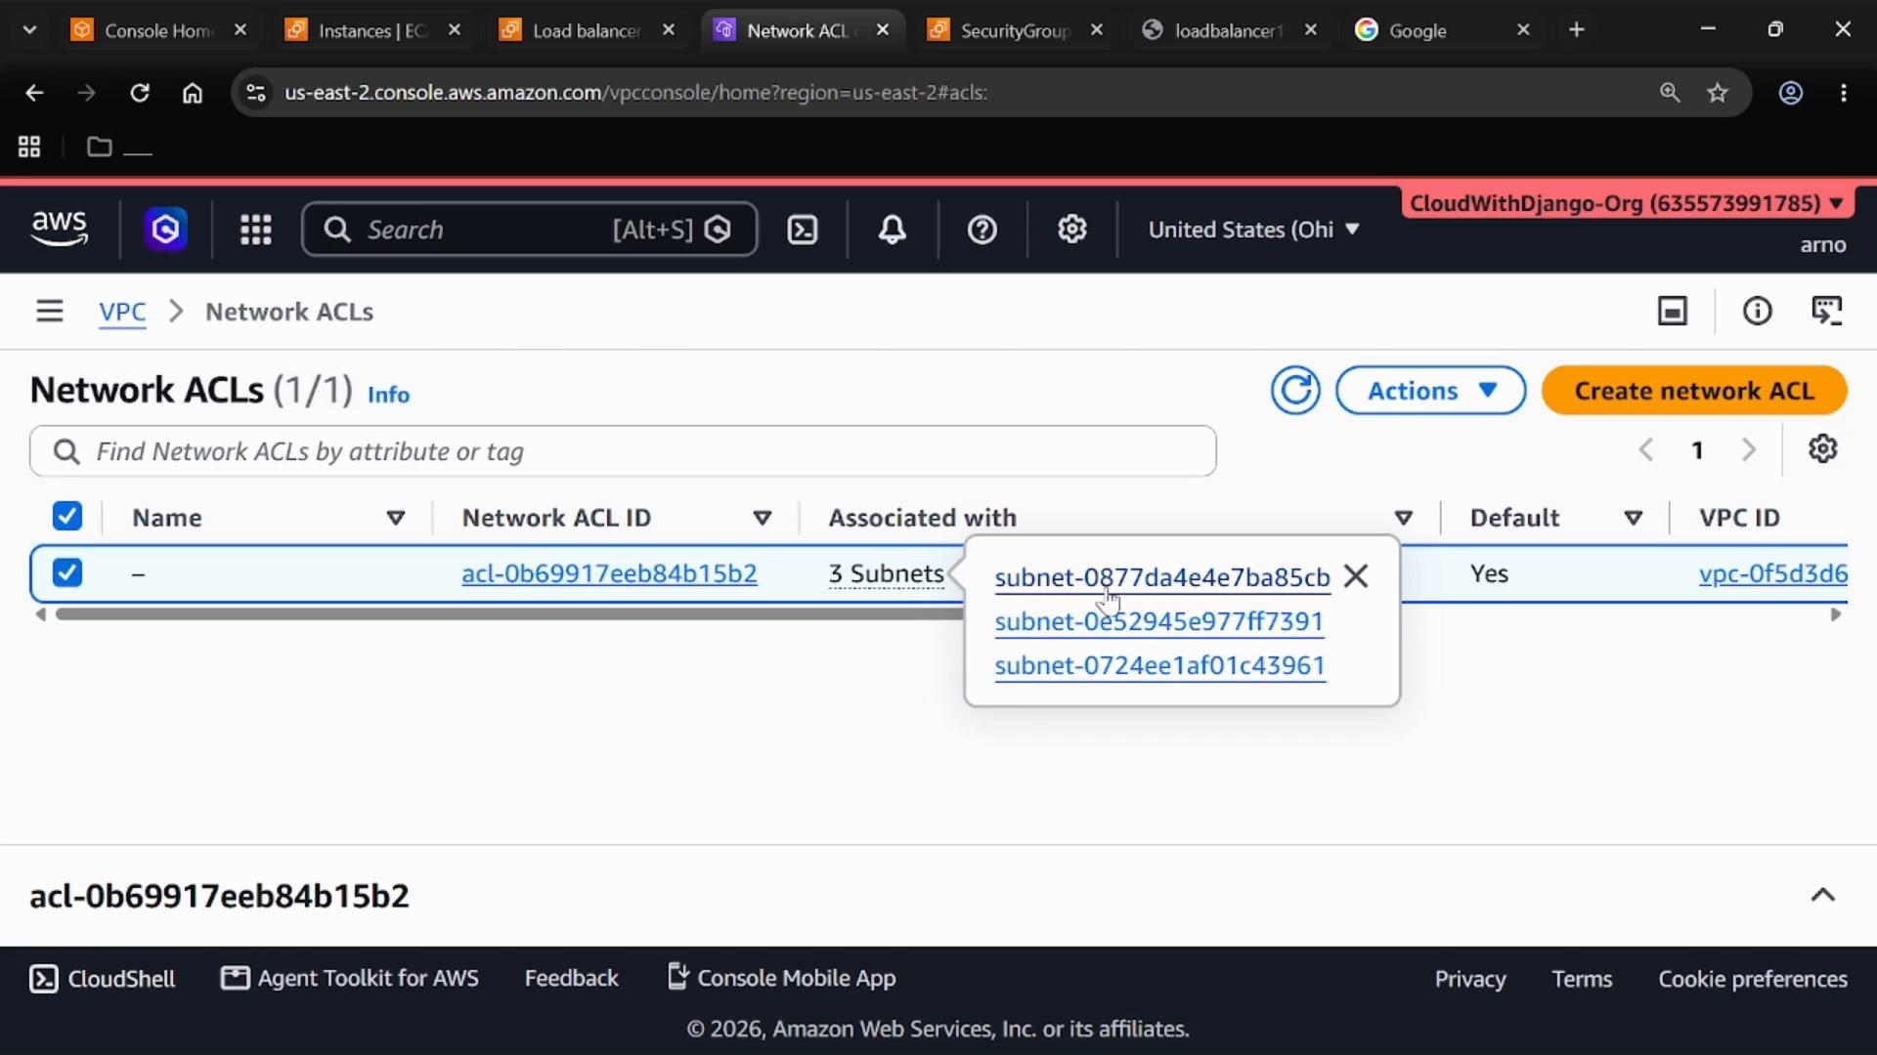Open the CloudWithDjango-Org account menu
1877x1055 pixels.
[1626, 203]
